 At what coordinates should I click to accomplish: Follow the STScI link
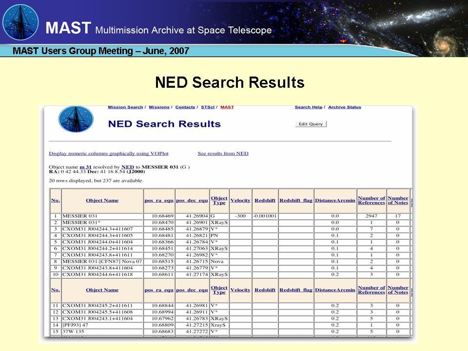[208, 107]
